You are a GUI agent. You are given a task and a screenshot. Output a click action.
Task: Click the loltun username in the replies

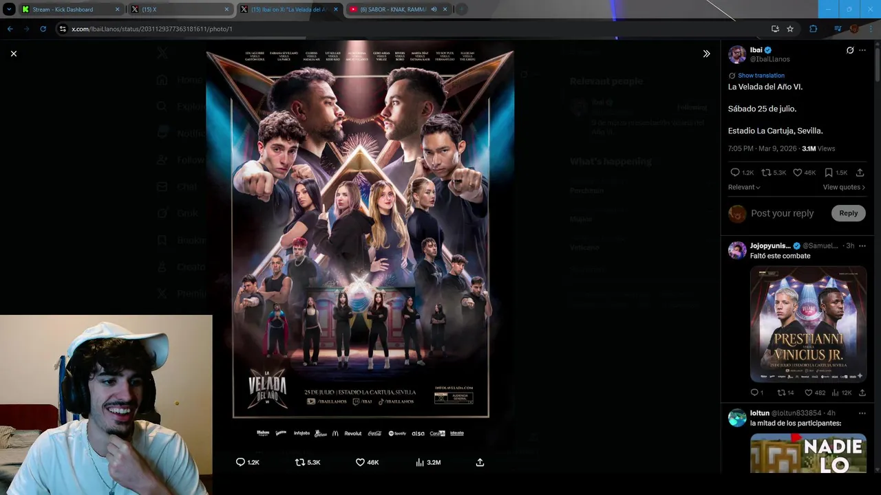tap(760, 413)
